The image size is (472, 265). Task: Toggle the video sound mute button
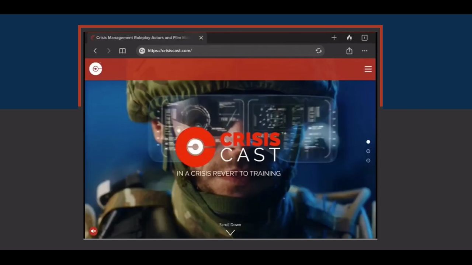click(93, 231)
